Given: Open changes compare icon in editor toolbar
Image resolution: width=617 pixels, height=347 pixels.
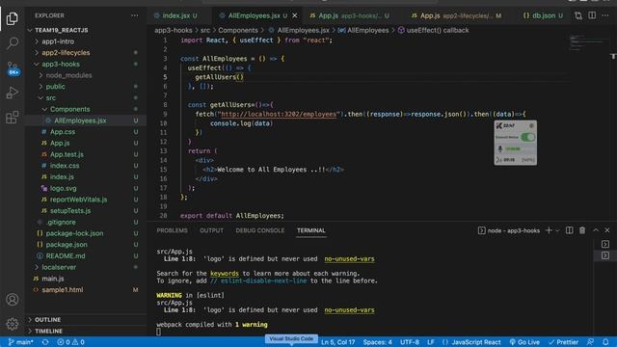Looking at the screenshot, I should click(x=578, y=15).
